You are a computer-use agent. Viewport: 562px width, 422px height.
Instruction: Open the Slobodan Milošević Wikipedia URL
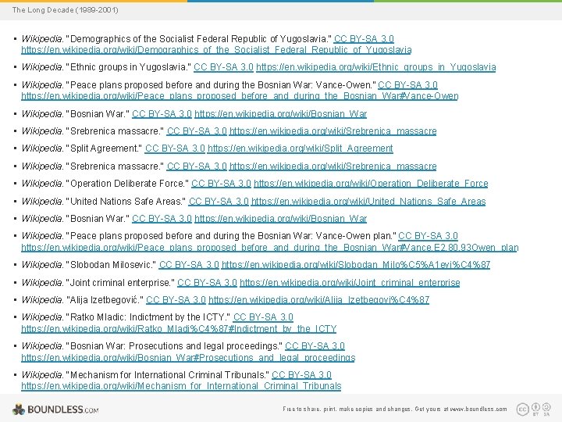tap(356, 265)
